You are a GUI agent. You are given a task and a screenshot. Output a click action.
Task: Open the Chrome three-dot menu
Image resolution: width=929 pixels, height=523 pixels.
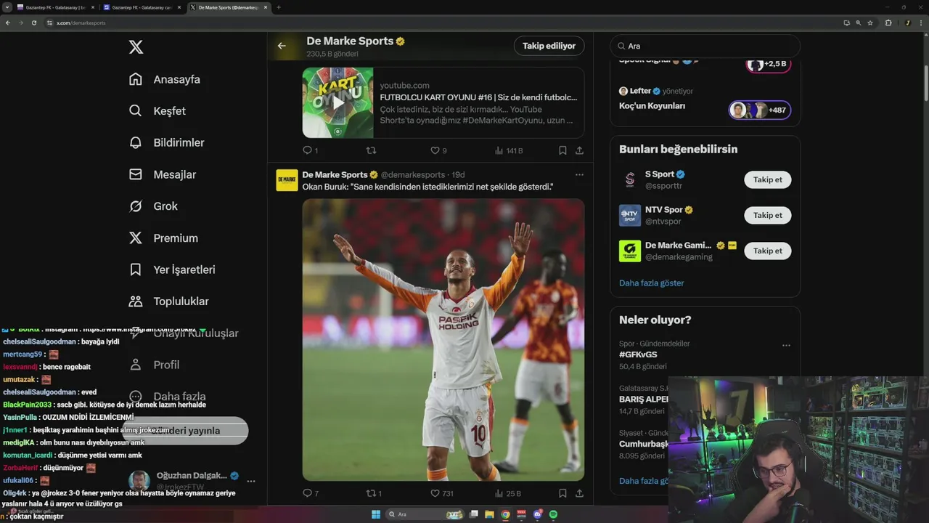coord(922,23)
